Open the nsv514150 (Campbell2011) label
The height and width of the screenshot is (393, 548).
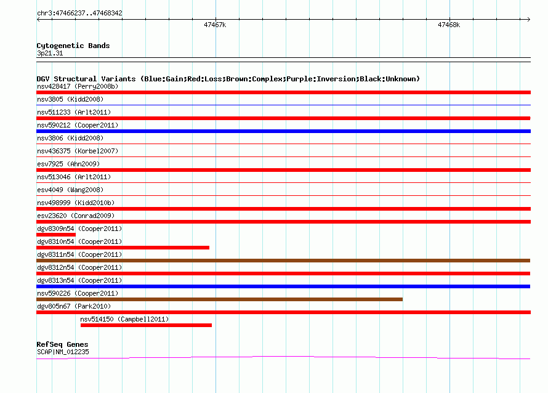coord(124,319)
